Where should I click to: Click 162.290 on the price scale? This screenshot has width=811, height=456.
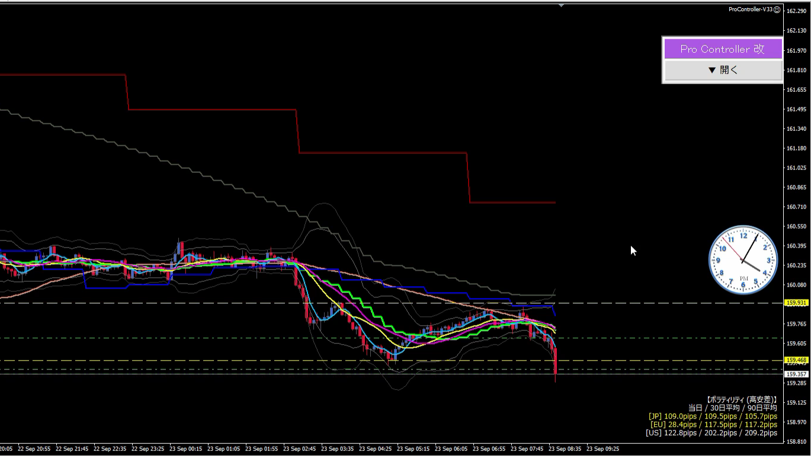click(x=796, y=11)
